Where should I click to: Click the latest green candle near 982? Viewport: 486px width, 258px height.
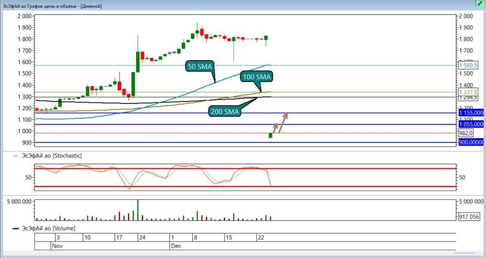[x=271, y=135]
